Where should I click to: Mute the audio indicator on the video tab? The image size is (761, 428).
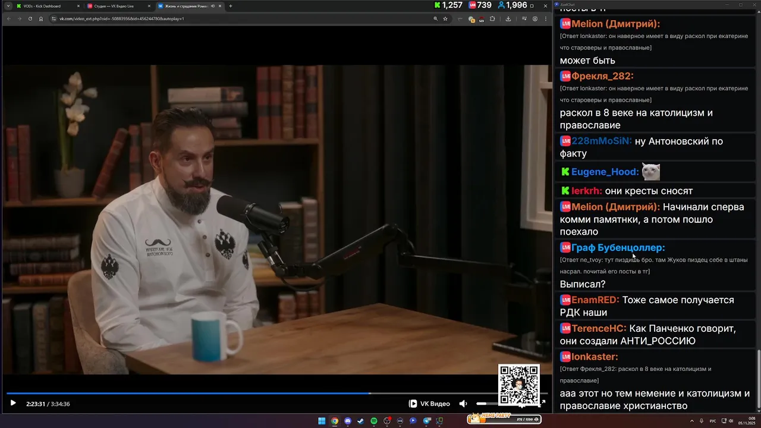[x=213, y=6]
